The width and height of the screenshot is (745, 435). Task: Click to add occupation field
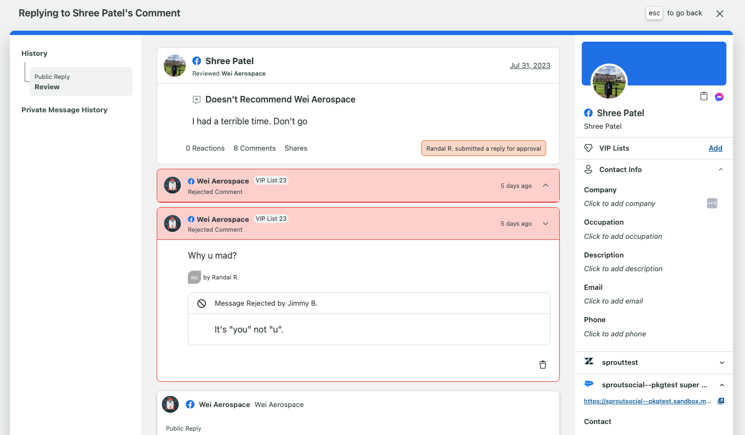pyautogui.click(x=623, y=236)
